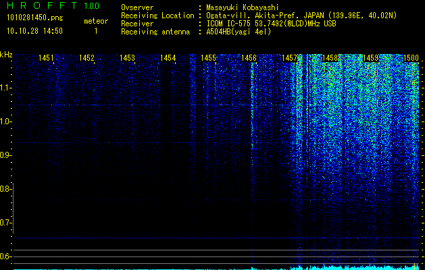
Task: Click the Ovserver field label
Action: point(137,7)
